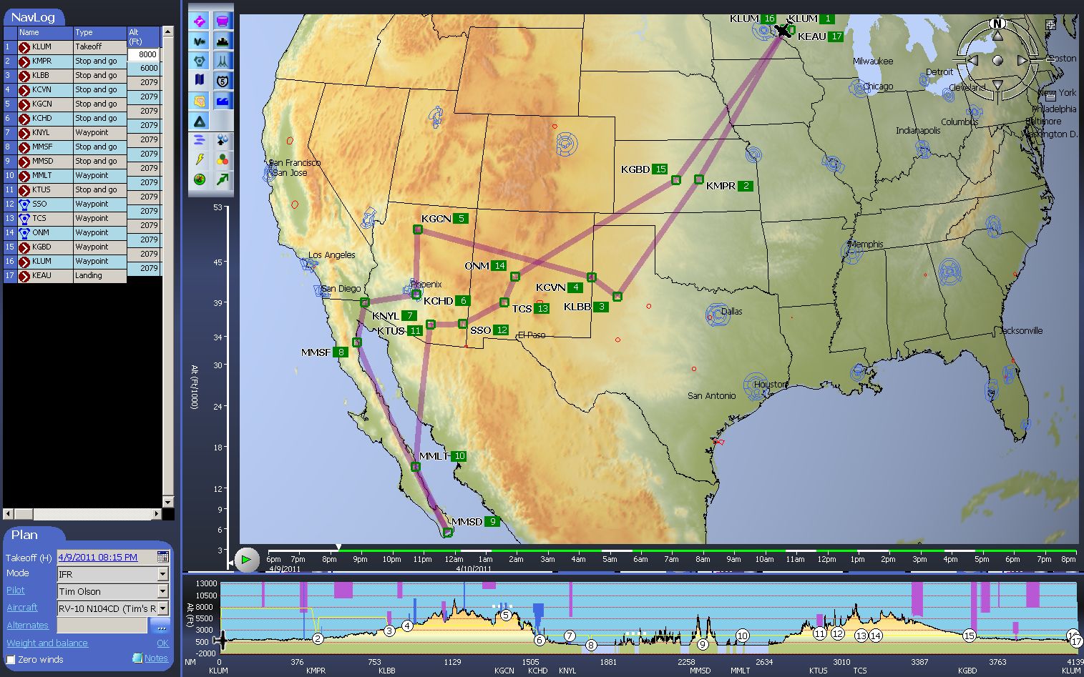1084x677 pixels.
Task: Open the Weight and balance link
Action: click(47, 643)
